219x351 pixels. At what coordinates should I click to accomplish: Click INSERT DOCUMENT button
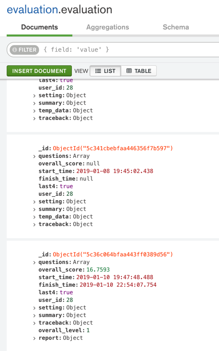pyautogui.click(x=39, y=71)
